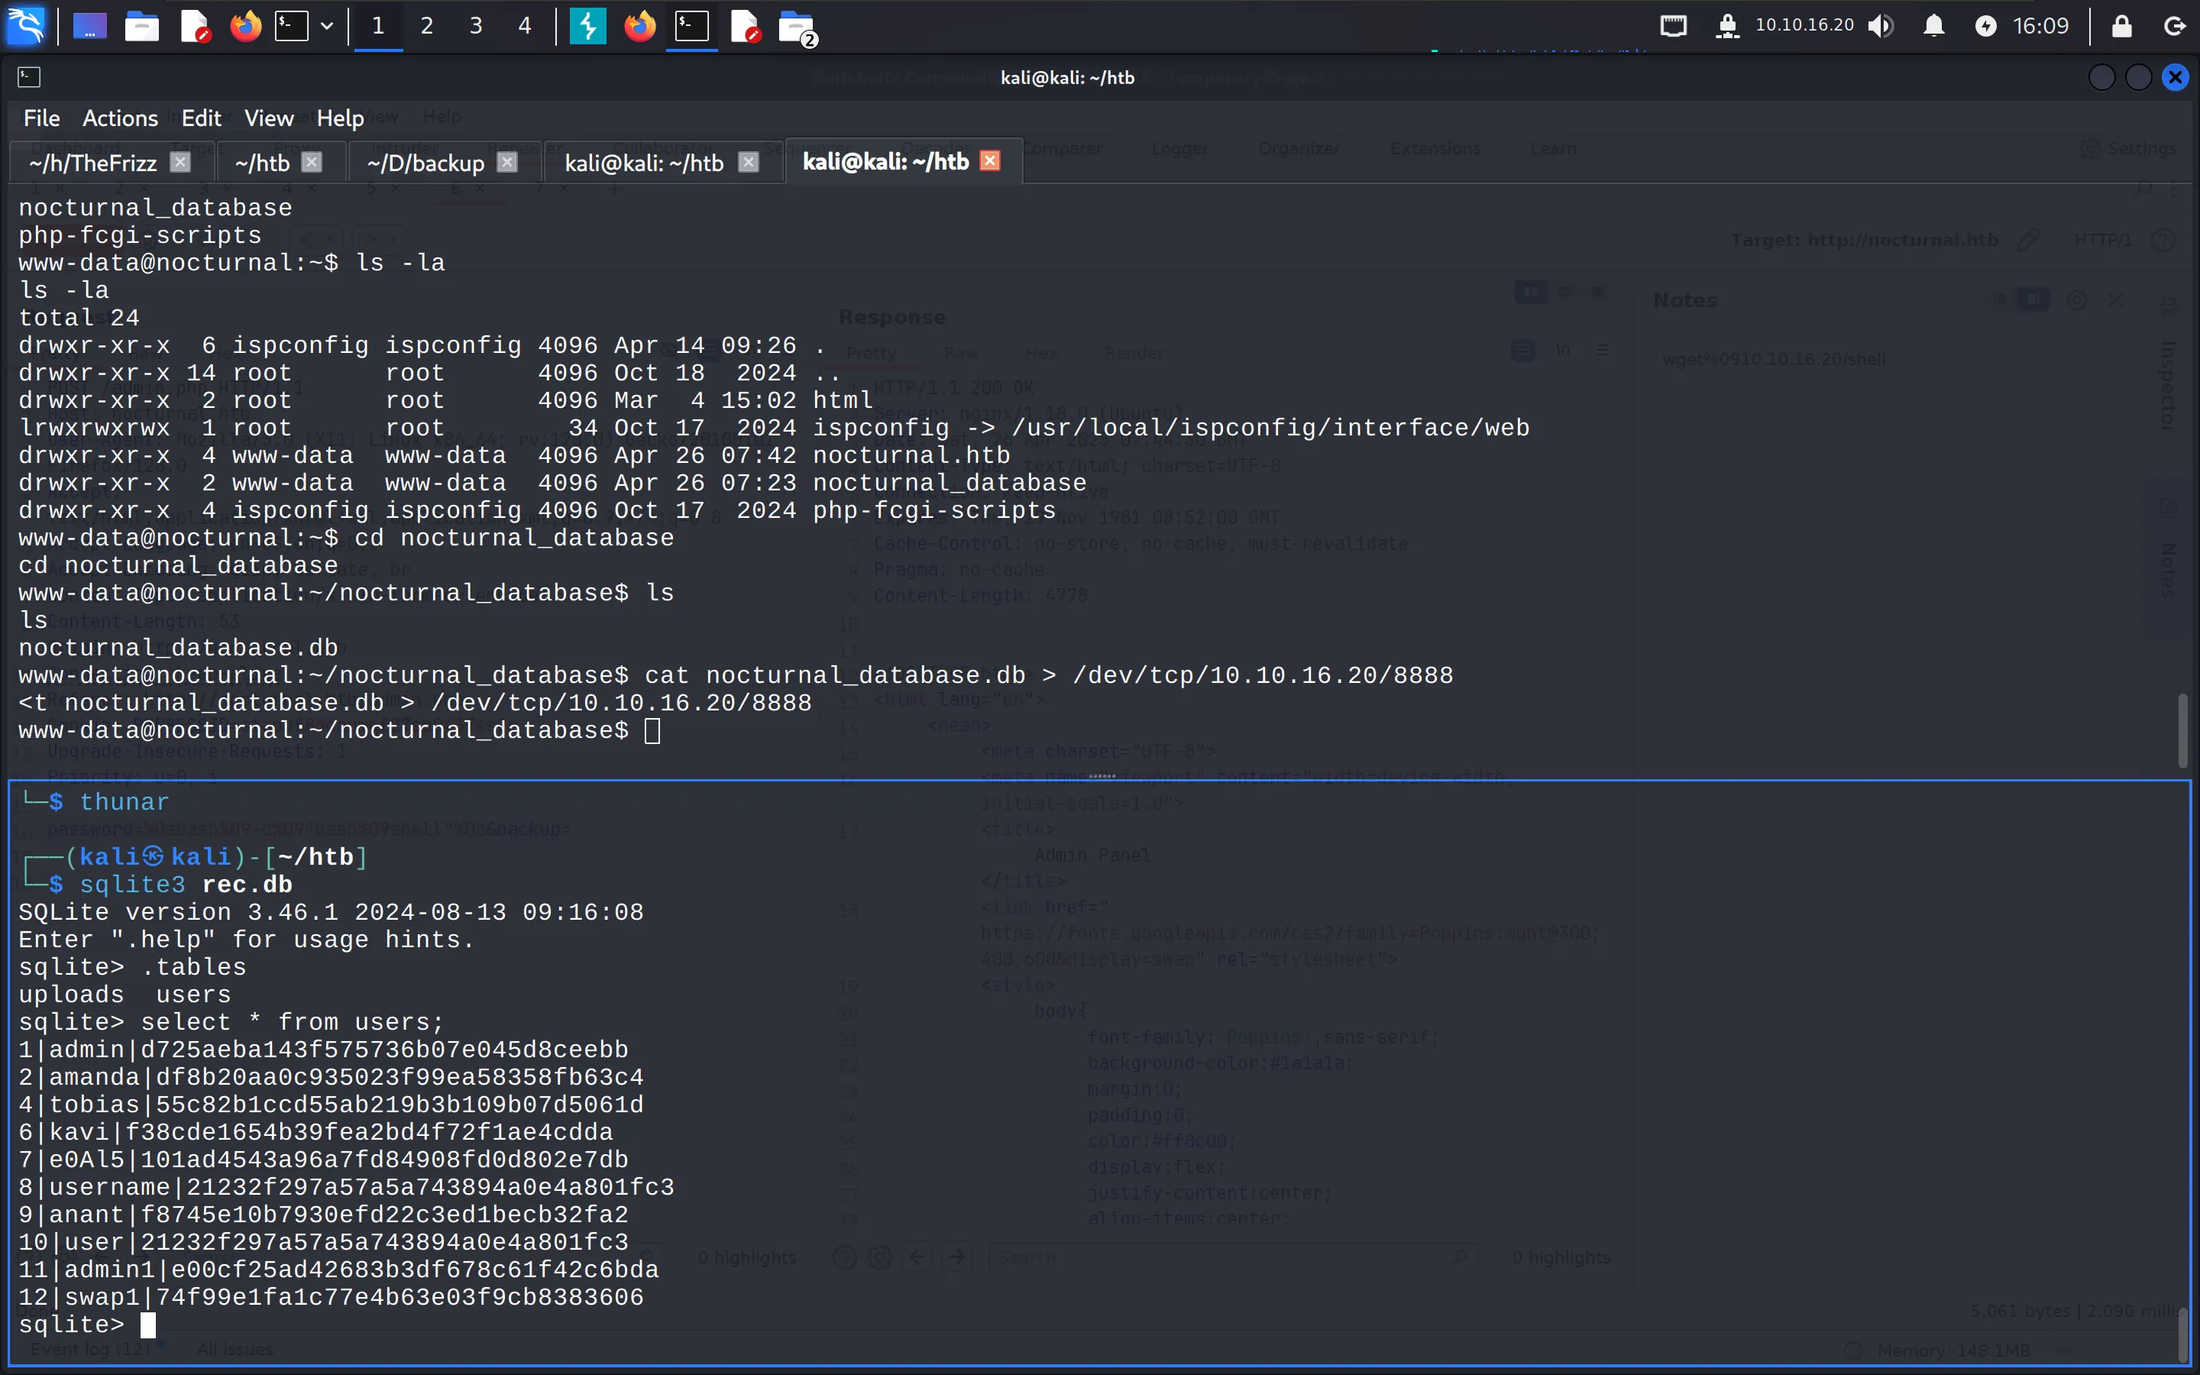Open the Actions menu
This screenshot has width=2200, height=1375.
tap(120, 118)
